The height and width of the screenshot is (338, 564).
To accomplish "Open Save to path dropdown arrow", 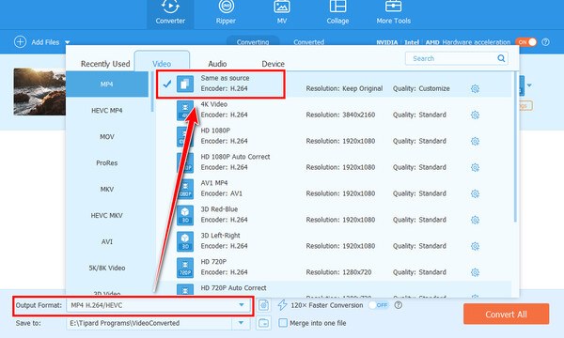I will 242,323.
